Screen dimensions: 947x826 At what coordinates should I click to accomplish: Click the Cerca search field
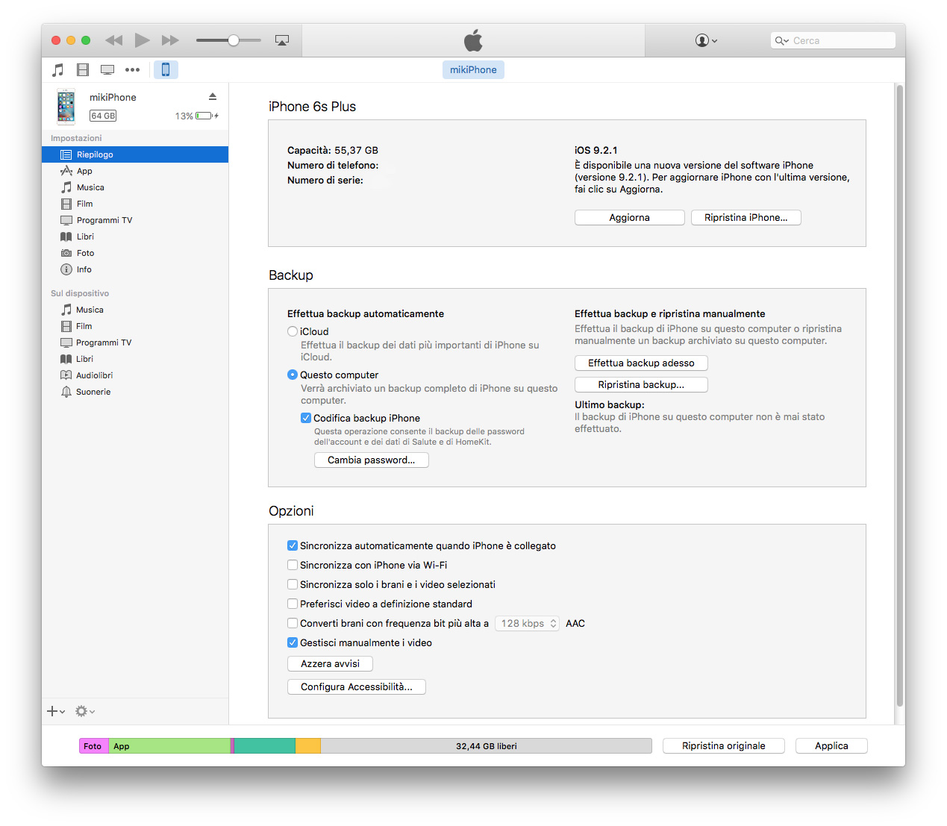833,40
